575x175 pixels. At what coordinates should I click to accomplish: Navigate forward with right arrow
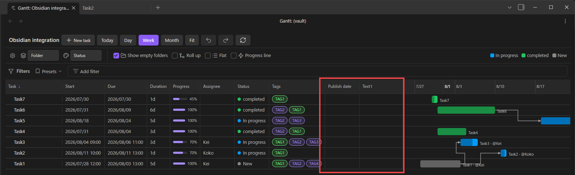click(20, 21)
